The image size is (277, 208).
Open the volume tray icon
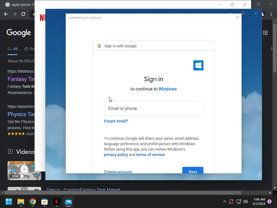[245, 201]
